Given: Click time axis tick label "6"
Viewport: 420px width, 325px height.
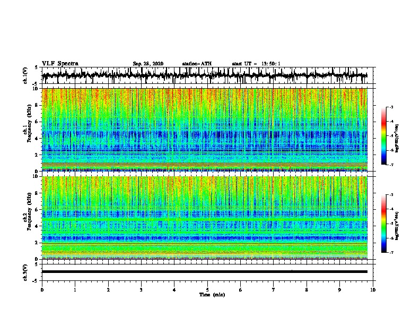Looking at the screenshot, I should [x=241, y=290].
